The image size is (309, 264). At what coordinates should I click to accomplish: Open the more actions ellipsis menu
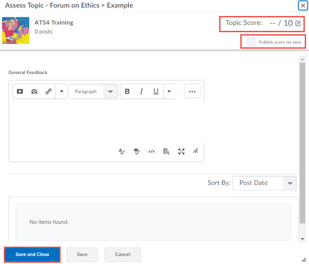click(x=192, y=91)
